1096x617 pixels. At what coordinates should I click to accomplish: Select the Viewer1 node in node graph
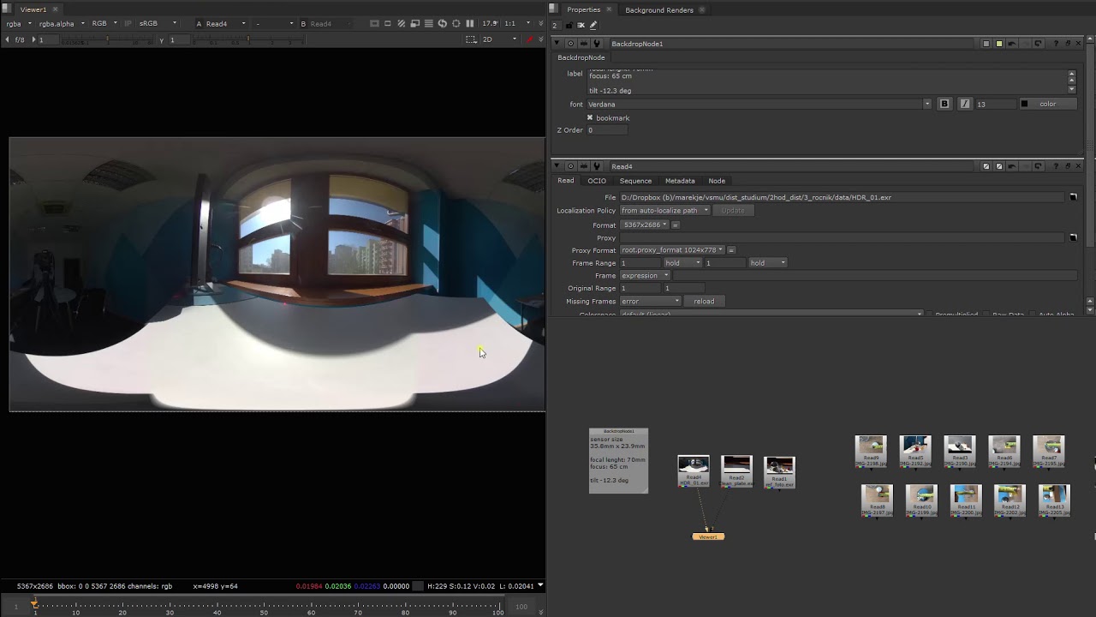tap(708, 536)
